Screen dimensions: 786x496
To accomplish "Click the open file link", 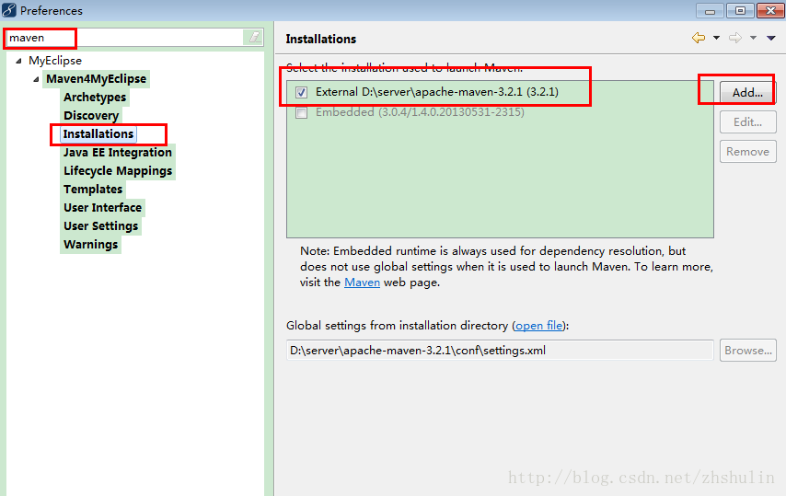I will [538, 326].
